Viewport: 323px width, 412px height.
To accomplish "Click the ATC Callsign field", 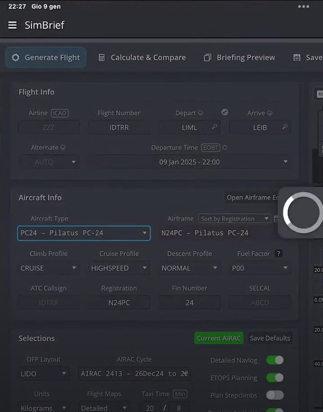I will 48,303.
